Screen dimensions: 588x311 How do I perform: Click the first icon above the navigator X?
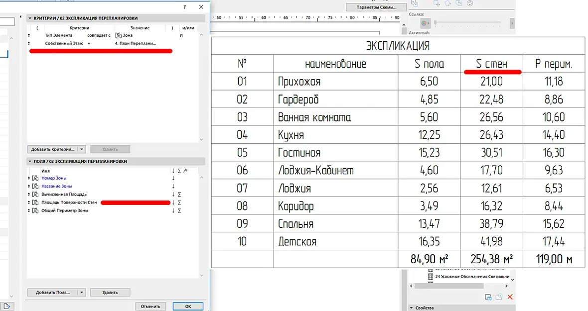pyautogui.click(x=488, y=297)
